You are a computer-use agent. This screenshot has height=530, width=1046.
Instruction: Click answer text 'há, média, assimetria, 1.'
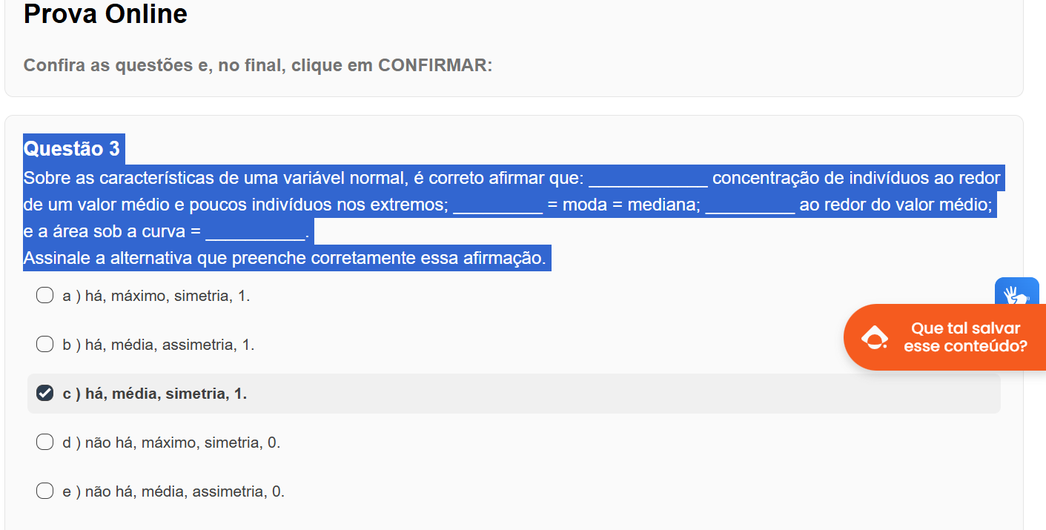coord(170,345)
